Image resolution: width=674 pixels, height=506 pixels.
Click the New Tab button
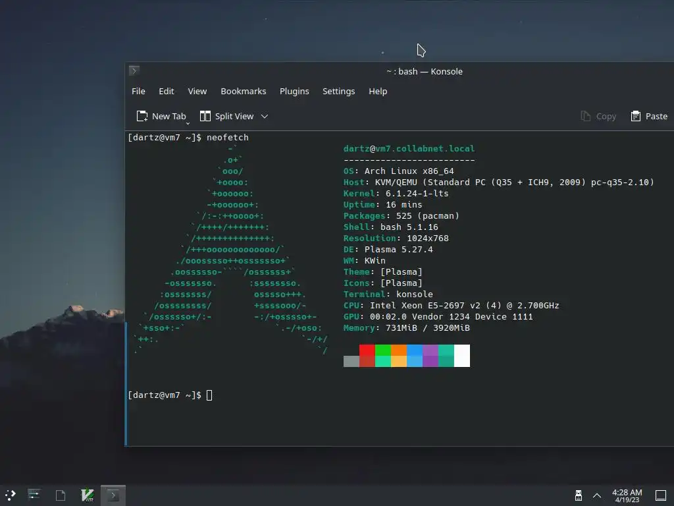coord(161,116)
